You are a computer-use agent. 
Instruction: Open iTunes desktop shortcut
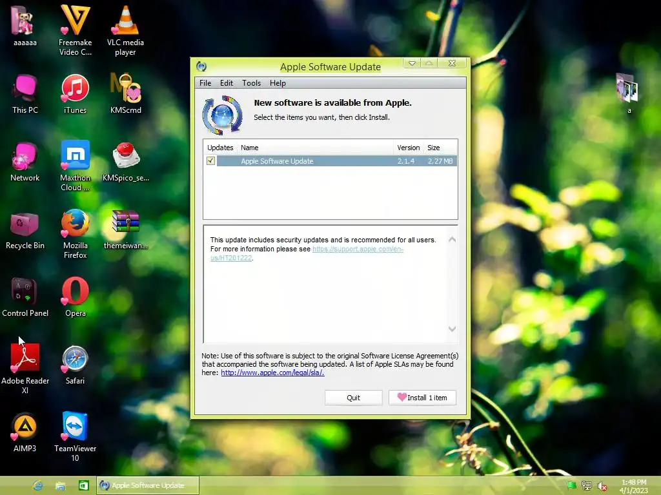click(x=75, y=94)
